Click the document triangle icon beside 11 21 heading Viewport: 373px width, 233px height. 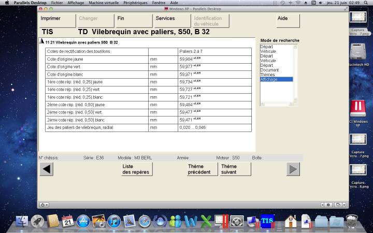(x=41, y=41)
